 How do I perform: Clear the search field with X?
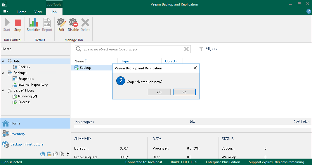pos(186,49)
